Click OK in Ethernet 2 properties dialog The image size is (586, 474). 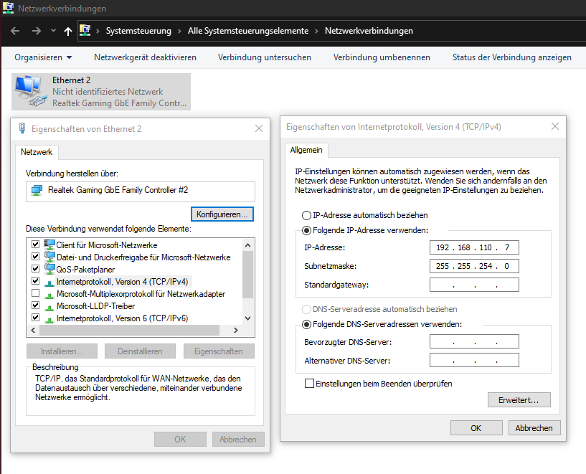(x=180, y=440)
